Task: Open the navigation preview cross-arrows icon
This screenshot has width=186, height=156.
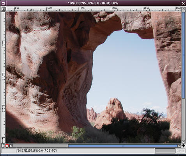Action: coord(183,146)
